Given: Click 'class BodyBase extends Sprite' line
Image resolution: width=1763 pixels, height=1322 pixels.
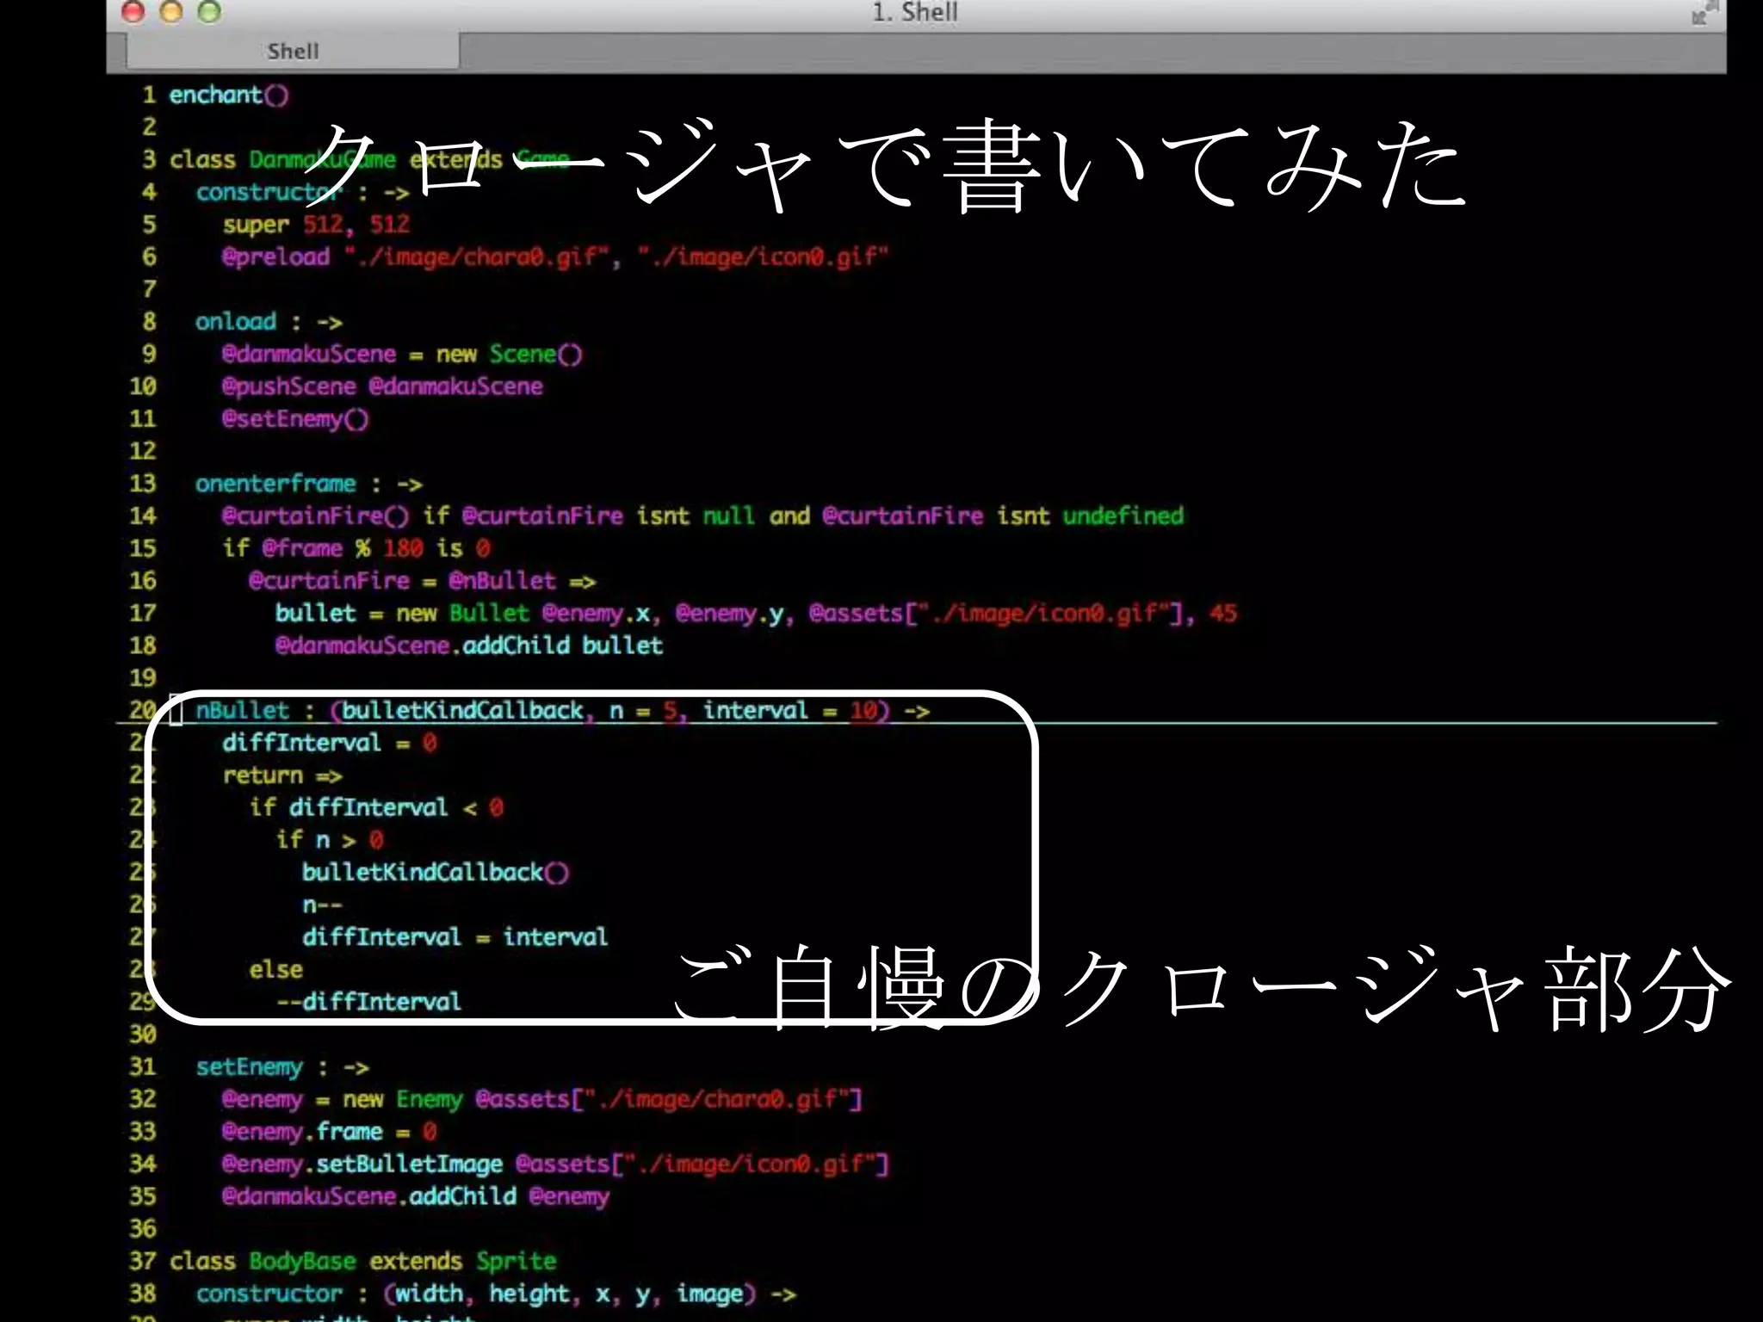Looking at the screenshot, I should click(362, 1262).
